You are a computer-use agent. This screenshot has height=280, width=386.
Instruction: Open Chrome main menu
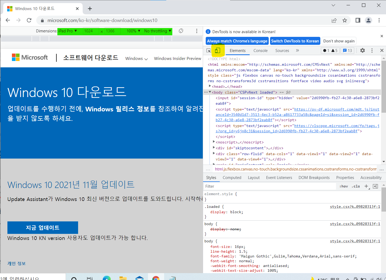pyautogui.click(x=379, y=20)
